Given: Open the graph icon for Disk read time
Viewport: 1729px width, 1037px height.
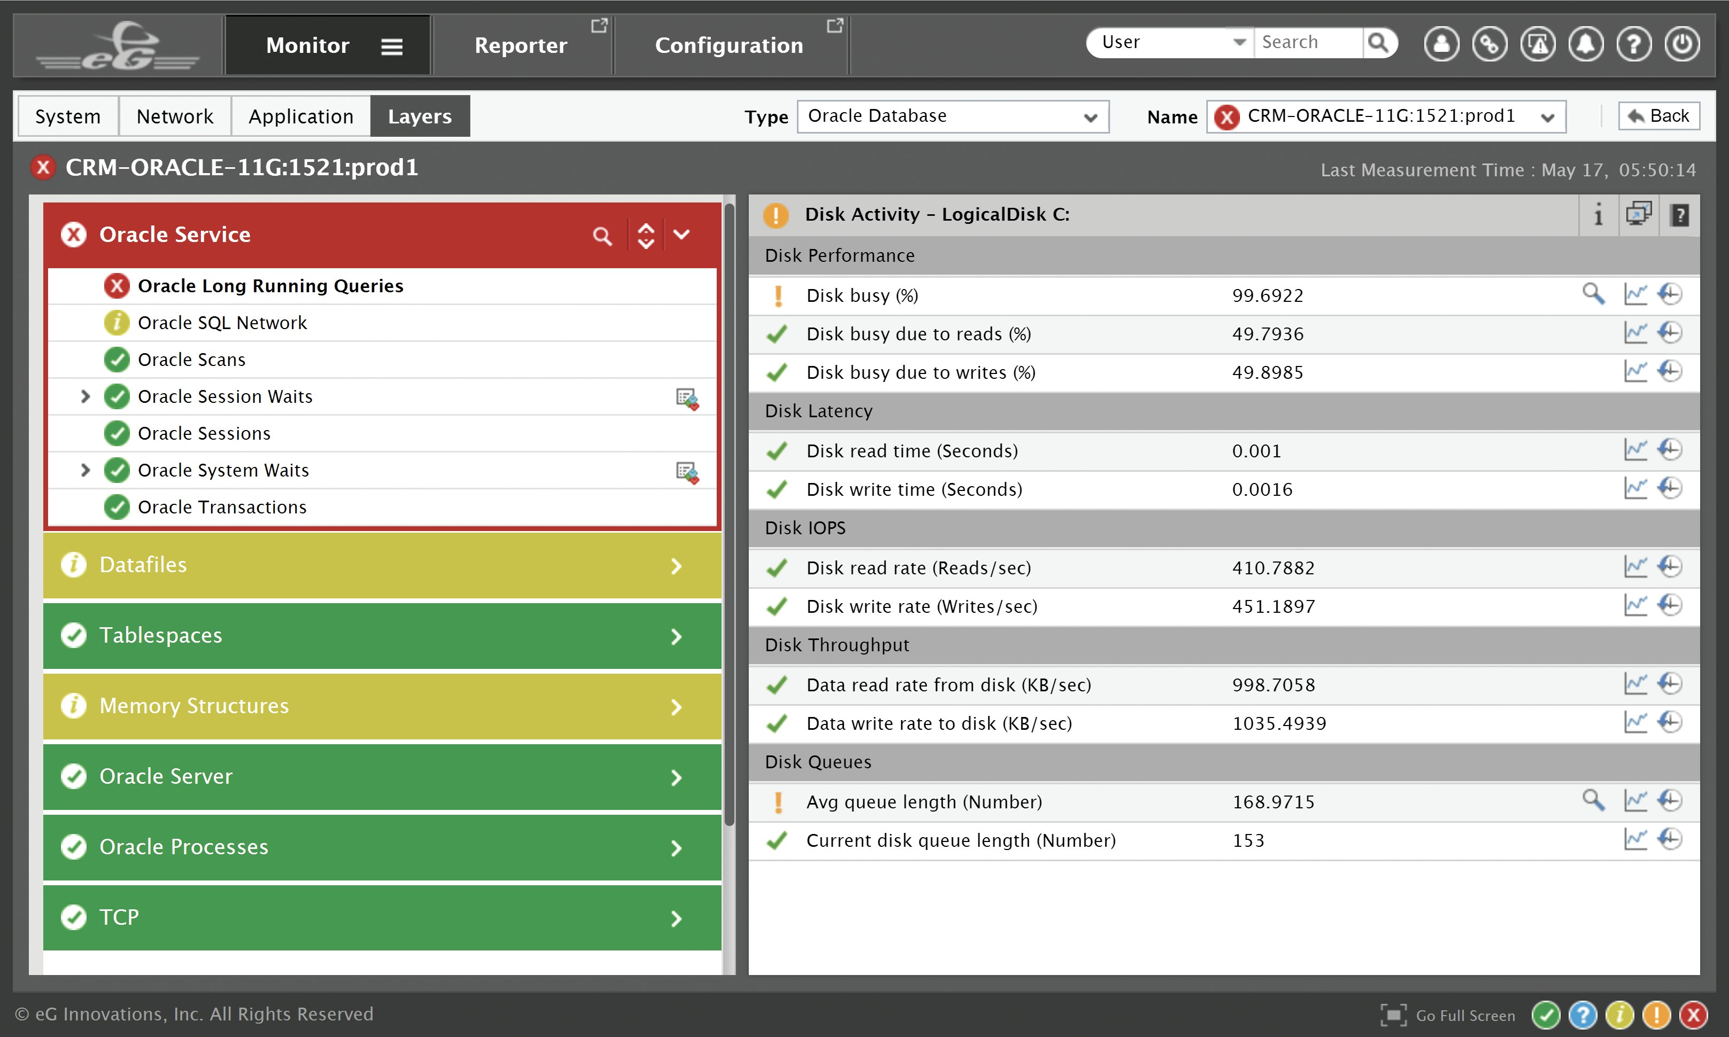Looking at the screenshot, I should 1635,450.
